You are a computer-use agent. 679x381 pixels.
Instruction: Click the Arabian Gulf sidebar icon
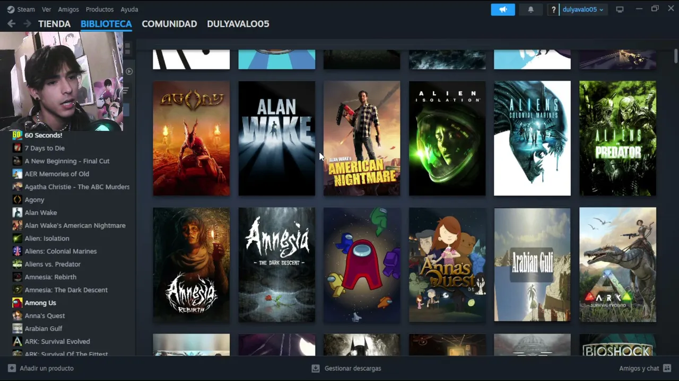pyautogui.click(x=18, y=329)
